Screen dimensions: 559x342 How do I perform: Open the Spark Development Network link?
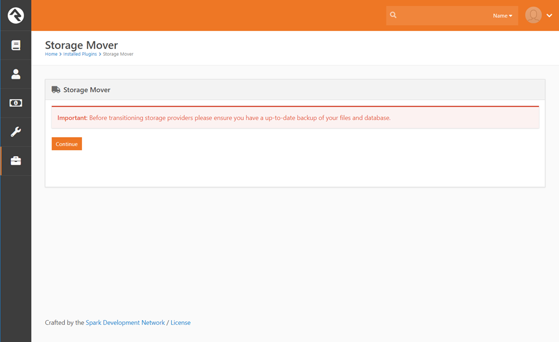[x=125, y=323]
